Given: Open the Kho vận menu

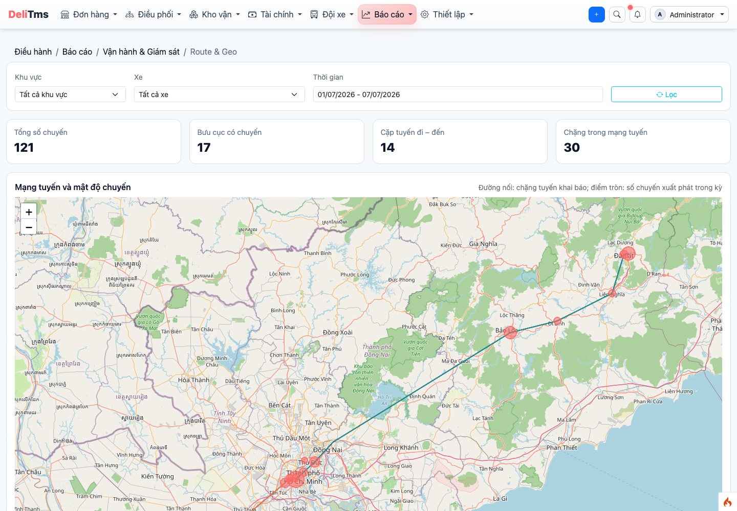Looking at the screenshot, I should 214,14.
